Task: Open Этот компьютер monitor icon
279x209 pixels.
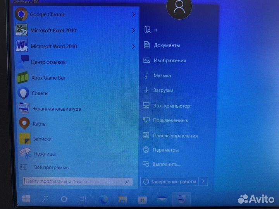Action: tap(146, 105)
